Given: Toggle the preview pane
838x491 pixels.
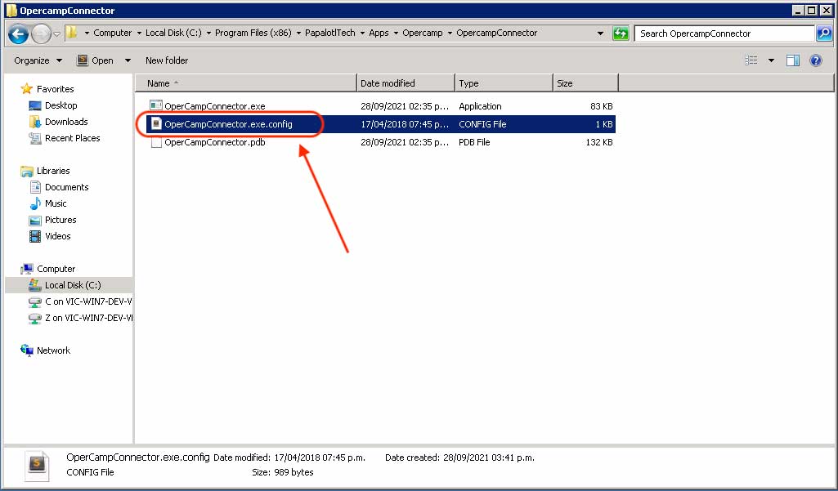Looking at the screenshot, I should (x=794, y=60).
